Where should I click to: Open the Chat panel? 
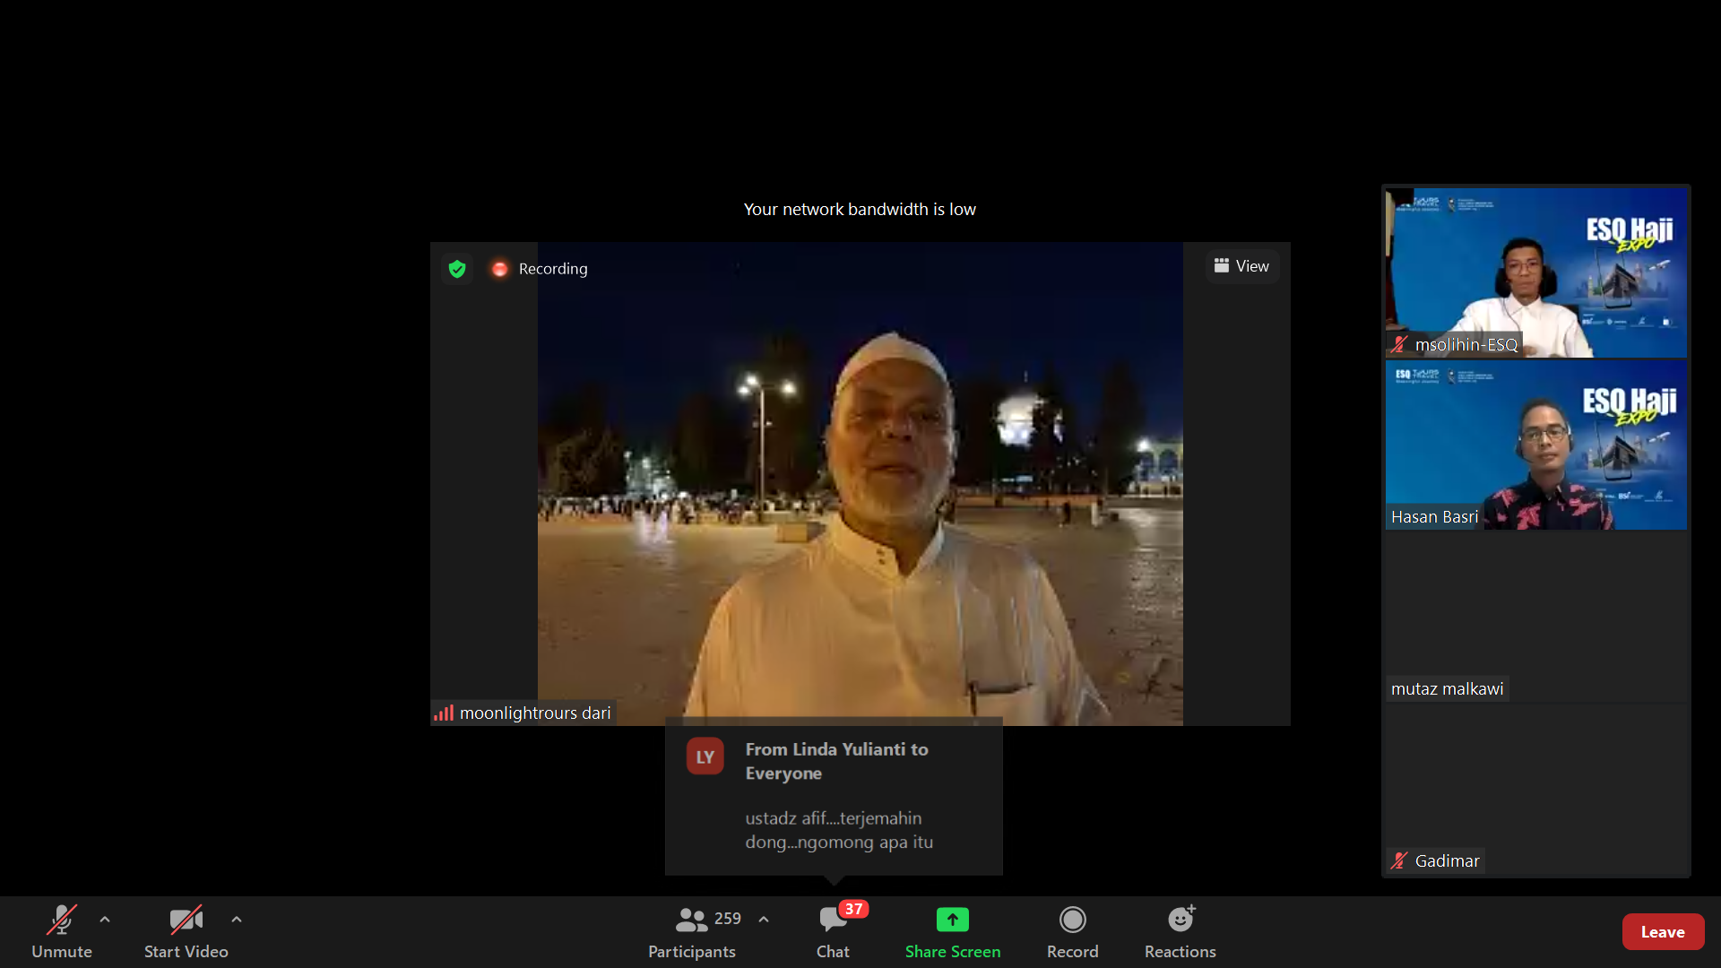tap(833, 930)
